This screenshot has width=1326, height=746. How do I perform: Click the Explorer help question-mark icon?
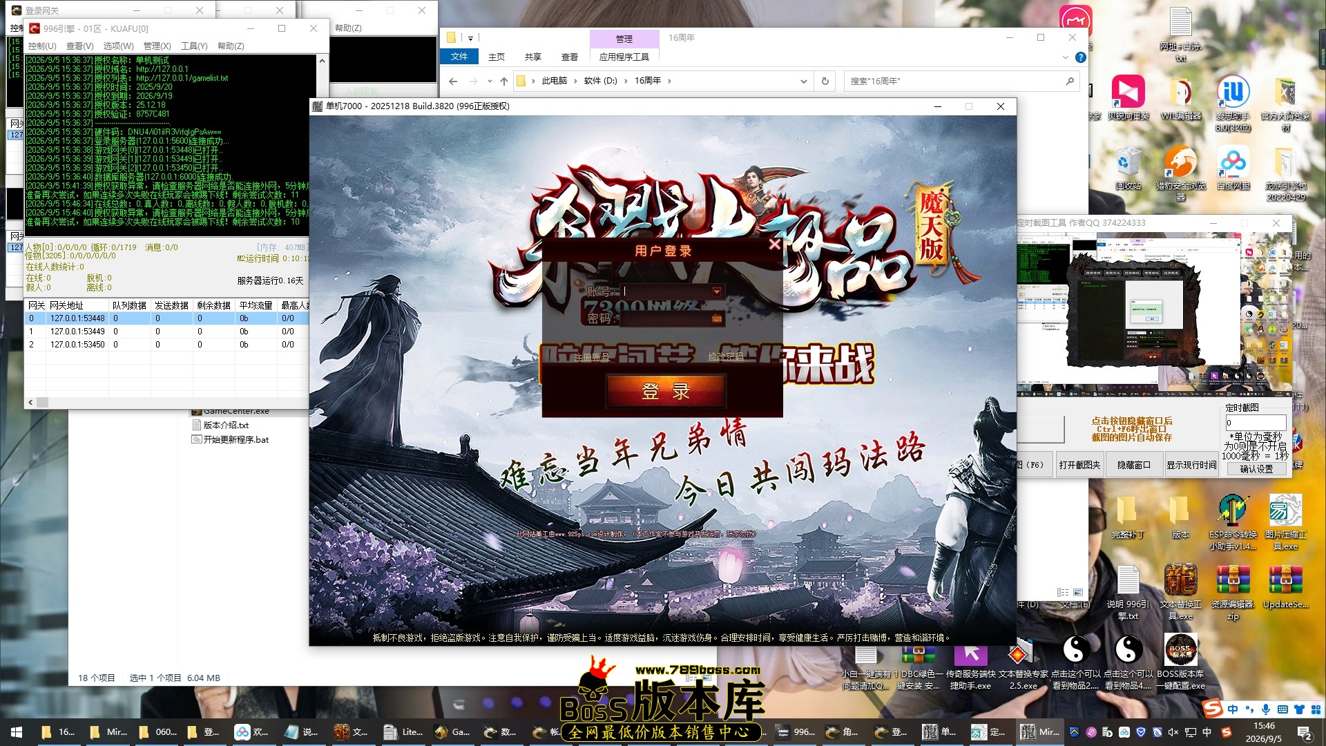(1081, 57)
